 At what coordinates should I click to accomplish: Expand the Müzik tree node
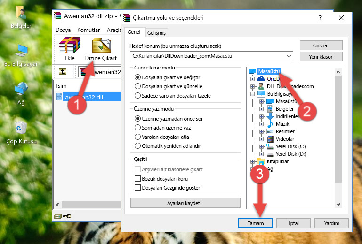[261, 124]
